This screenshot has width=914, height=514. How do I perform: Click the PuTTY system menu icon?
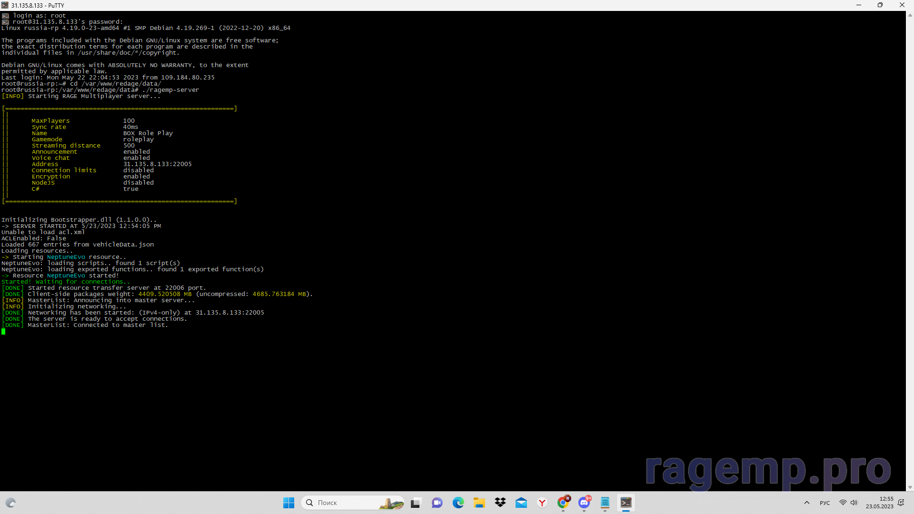coord(5,5)
